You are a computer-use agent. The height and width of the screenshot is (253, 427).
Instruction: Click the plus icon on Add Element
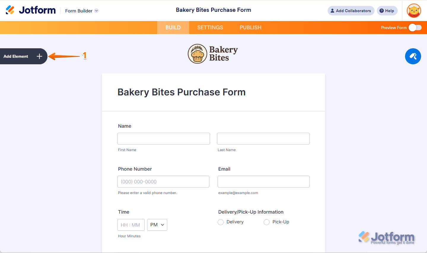[39, 56]
